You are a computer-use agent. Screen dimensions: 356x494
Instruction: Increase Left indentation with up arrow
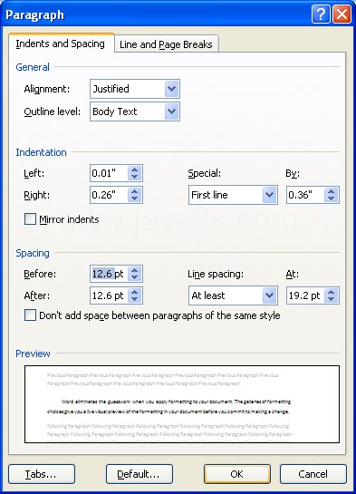coord(135,170)
